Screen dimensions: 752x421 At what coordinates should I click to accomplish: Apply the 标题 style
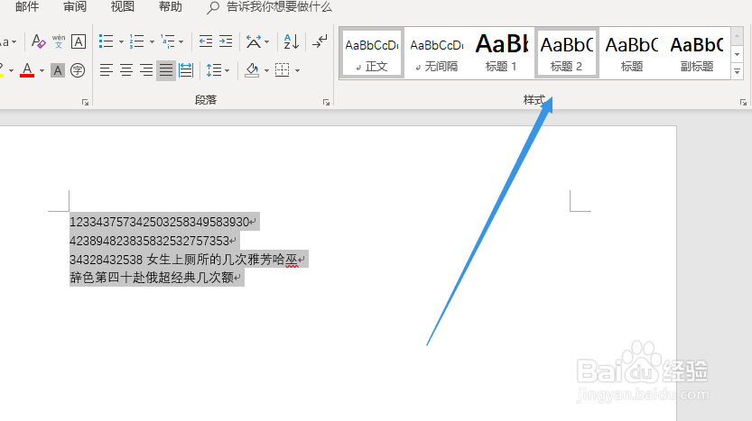(x=632, y=52)
